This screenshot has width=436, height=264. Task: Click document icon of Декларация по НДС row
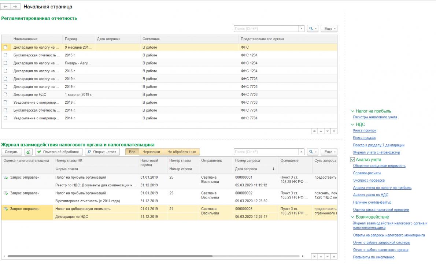point(5,94)
